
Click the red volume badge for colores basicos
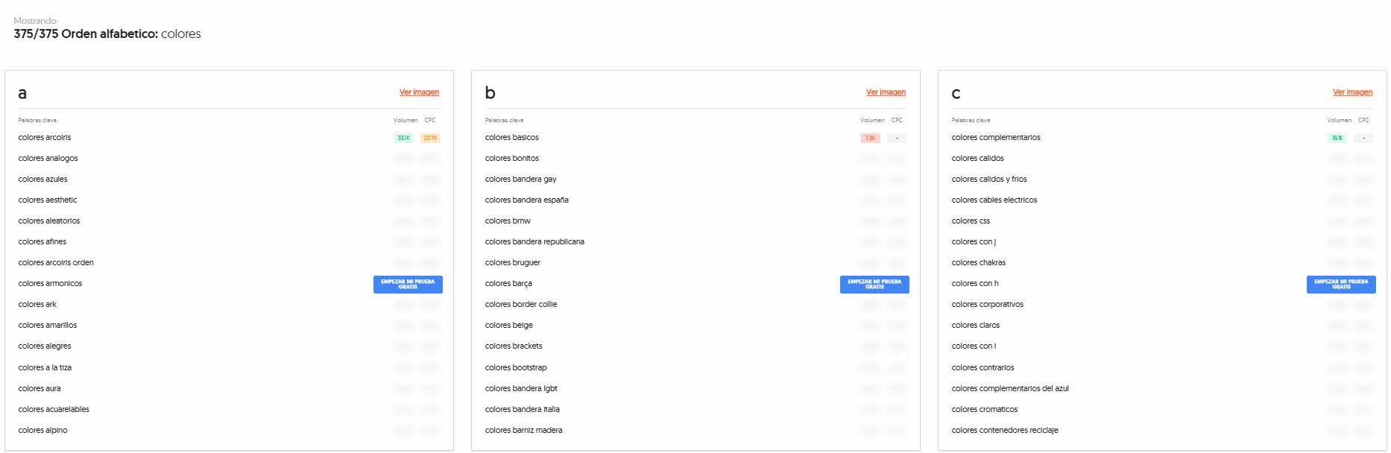pyautogui.click(x=871, y=139)
